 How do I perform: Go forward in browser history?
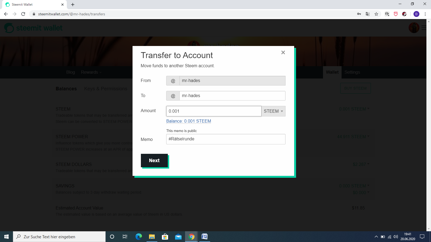coord(15,14)
